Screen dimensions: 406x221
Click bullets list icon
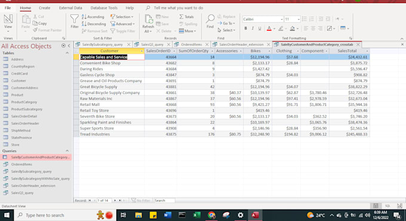304,19
